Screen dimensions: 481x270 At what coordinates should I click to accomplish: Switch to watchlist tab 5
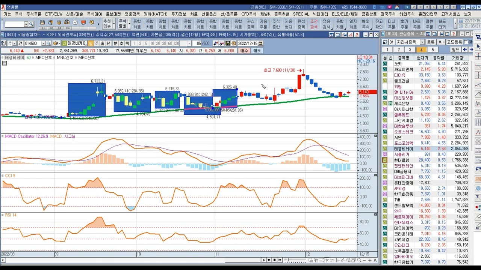(433, 49)
